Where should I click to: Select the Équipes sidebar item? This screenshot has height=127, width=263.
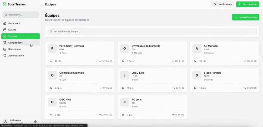pyautogui.click(x=21, y=36)
